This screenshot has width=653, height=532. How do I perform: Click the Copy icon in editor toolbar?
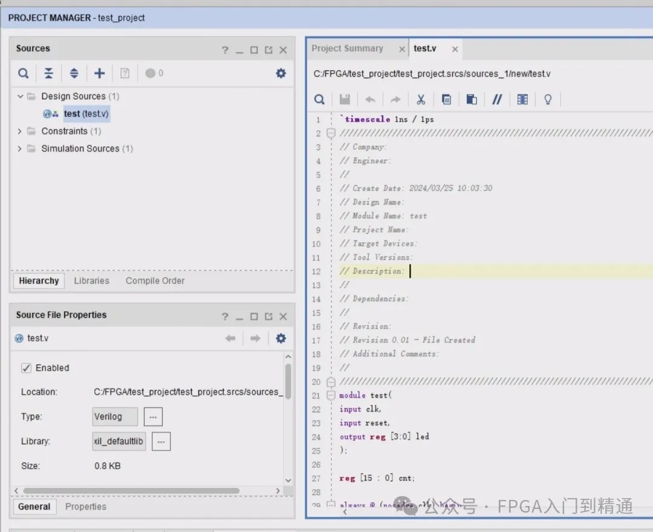[446, 99]
